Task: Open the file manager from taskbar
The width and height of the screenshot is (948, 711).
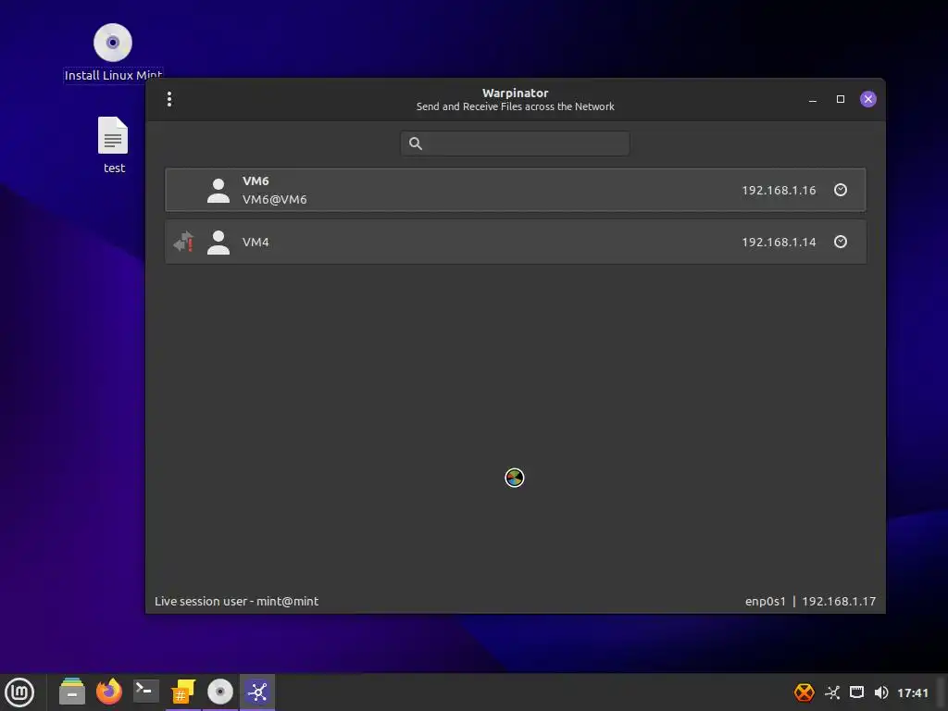Action: (x=72, y=692)
